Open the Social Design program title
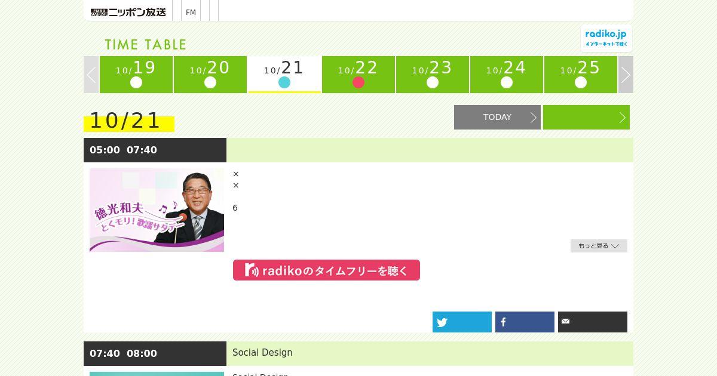Viewport: 717px width, 376px height. click(262, 353)
